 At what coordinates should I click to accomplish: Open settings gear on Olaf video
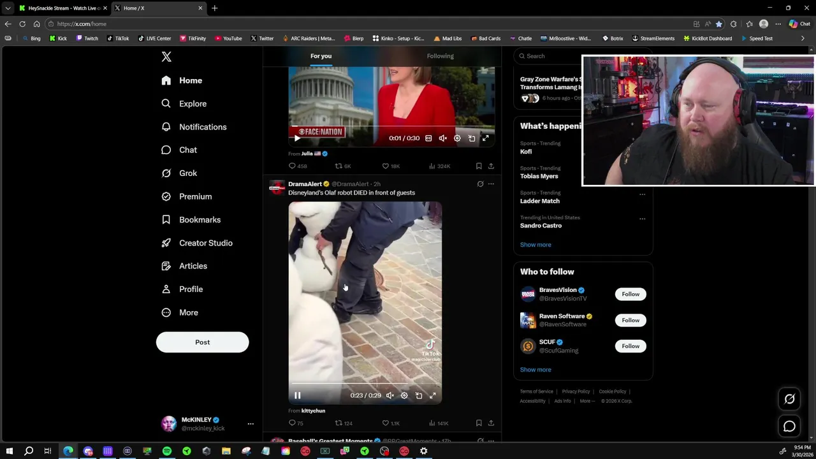click(x=404, y=395)
